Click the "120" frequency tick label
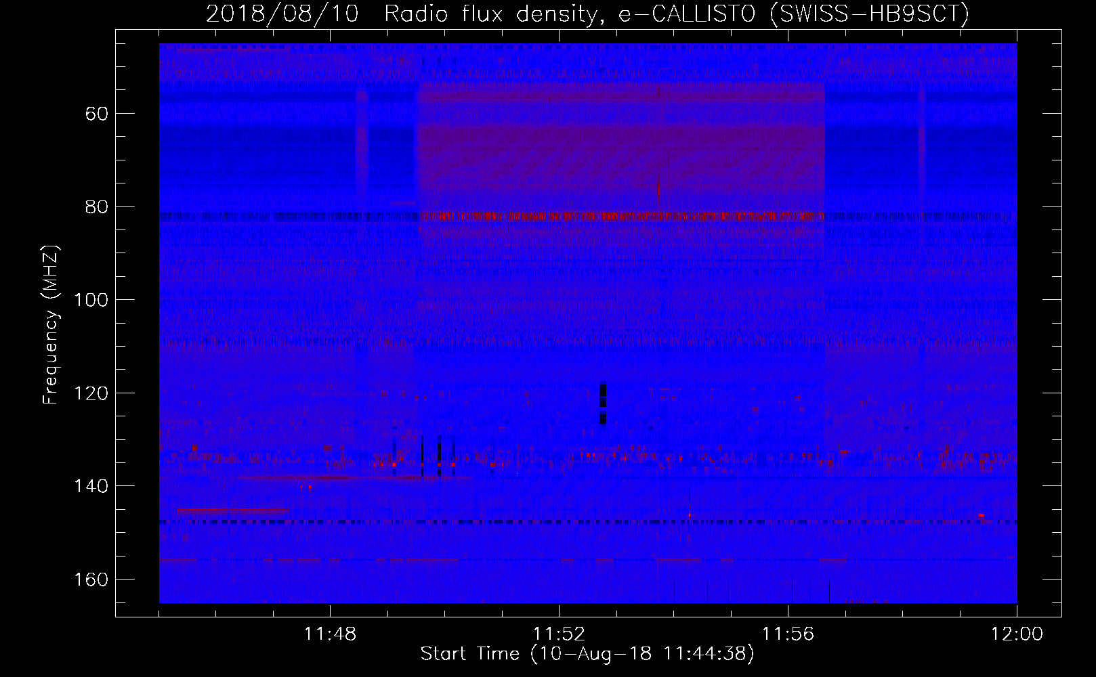1096x677 pixels. click(x=91, y=393)
